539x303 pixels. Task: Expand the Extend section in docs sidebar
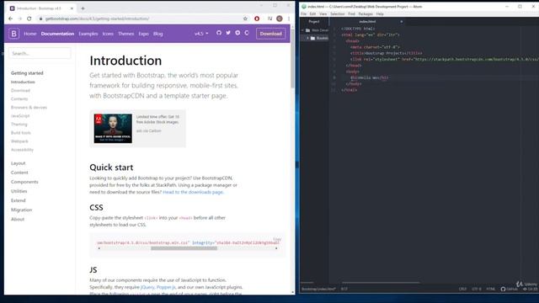click(19, 200)
